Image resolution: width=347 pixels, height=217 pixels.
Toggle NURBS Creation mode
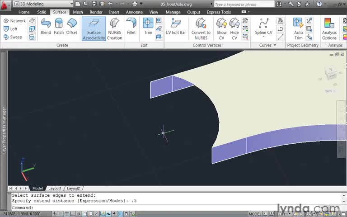(114, 29)
